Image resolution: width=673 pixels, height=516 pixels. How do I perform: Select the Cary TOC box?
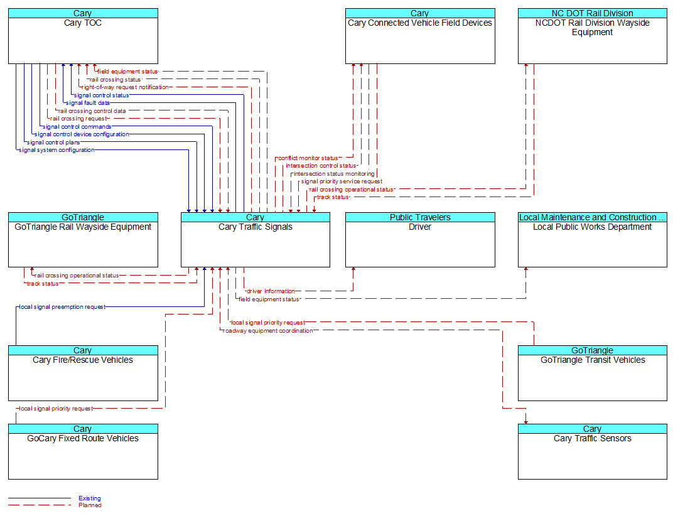click(83, 36)
